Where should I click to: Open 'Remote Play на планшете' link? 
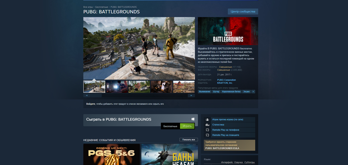(226, 135)
